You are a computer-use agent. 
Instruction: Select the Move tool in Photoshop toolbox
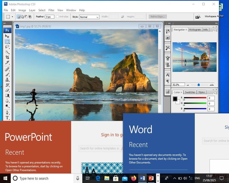[x=7, y=36]
